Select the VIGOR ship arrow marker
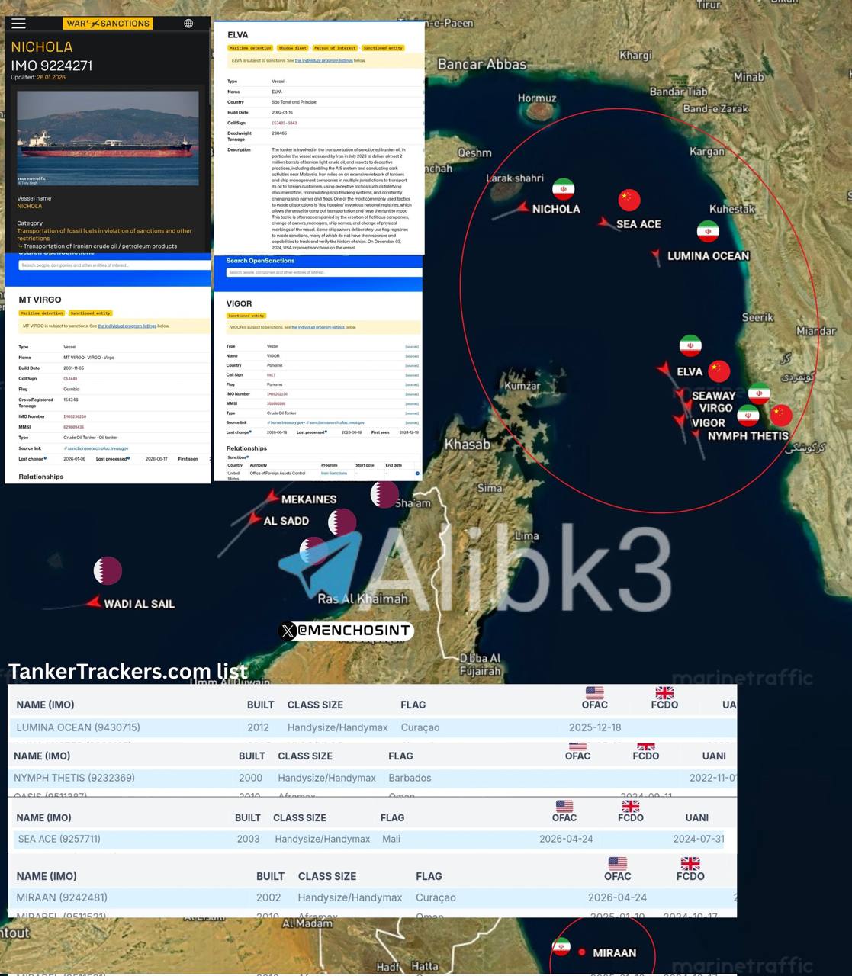852x976 pixels. coord(679,420)
